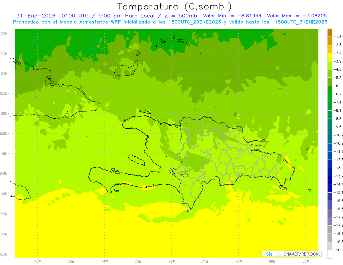Click the lime swatch between -3.9 and -4.6
The width and height of the screenshot is (343, 265).
pyautogui.click(x=330, y=65)
